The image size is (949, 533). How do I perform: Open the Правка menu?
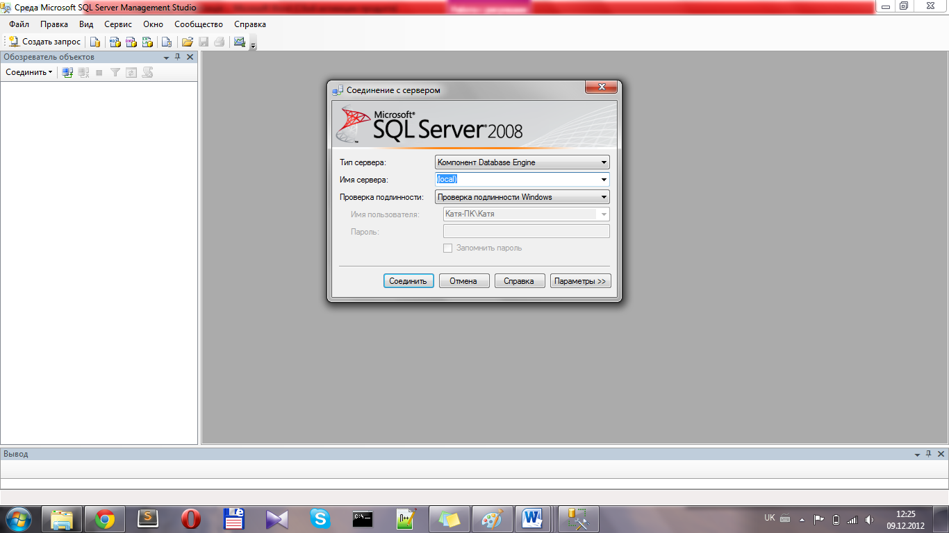pos(54,24)
